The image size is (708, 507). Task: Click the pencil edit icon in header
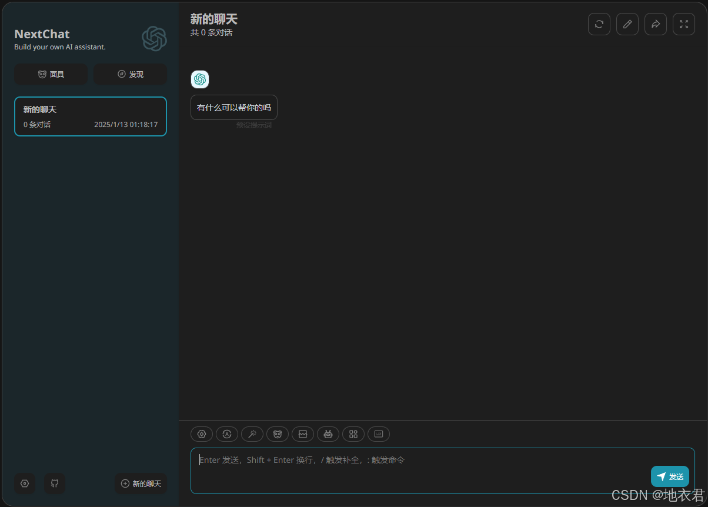627,24
